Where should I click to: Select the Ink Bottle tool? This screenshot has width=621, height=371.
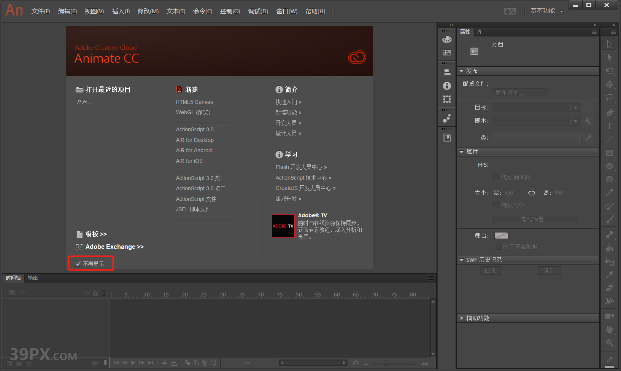point(610,261)
